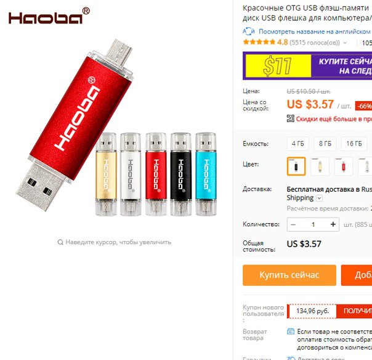This screenshot has height=360, width=372.
Task: Click the magnifier icon under the product image
Action: tap(60, 242)
